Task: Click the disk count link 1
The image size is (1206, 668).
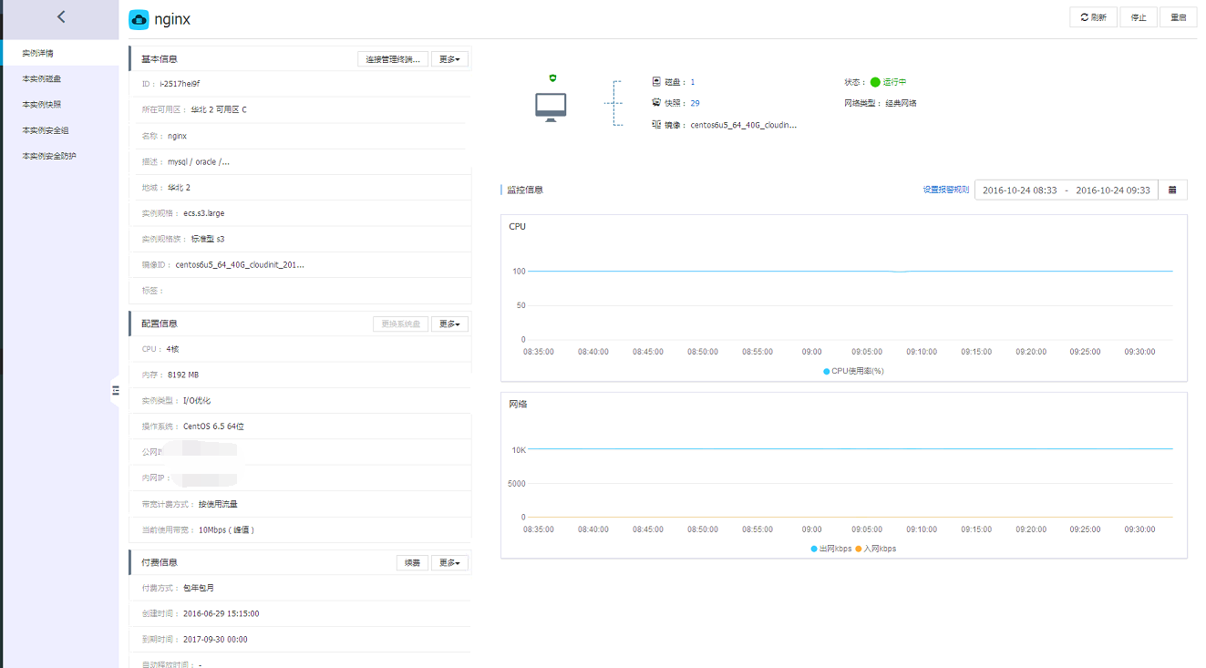Action: (x=693, y=82)
